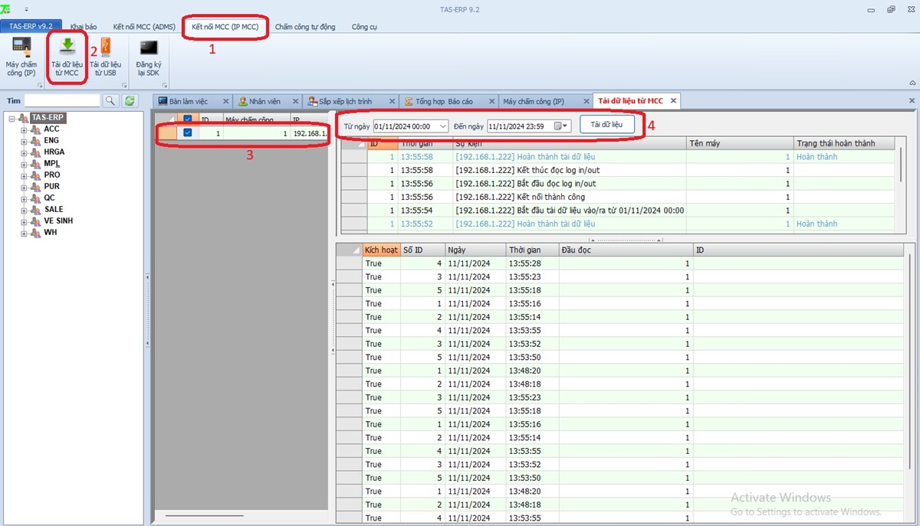The width and height of the screenshot is (920, 526).
Task: Collapse the ribbon using the chevron arrow
Action: (912, 83)
